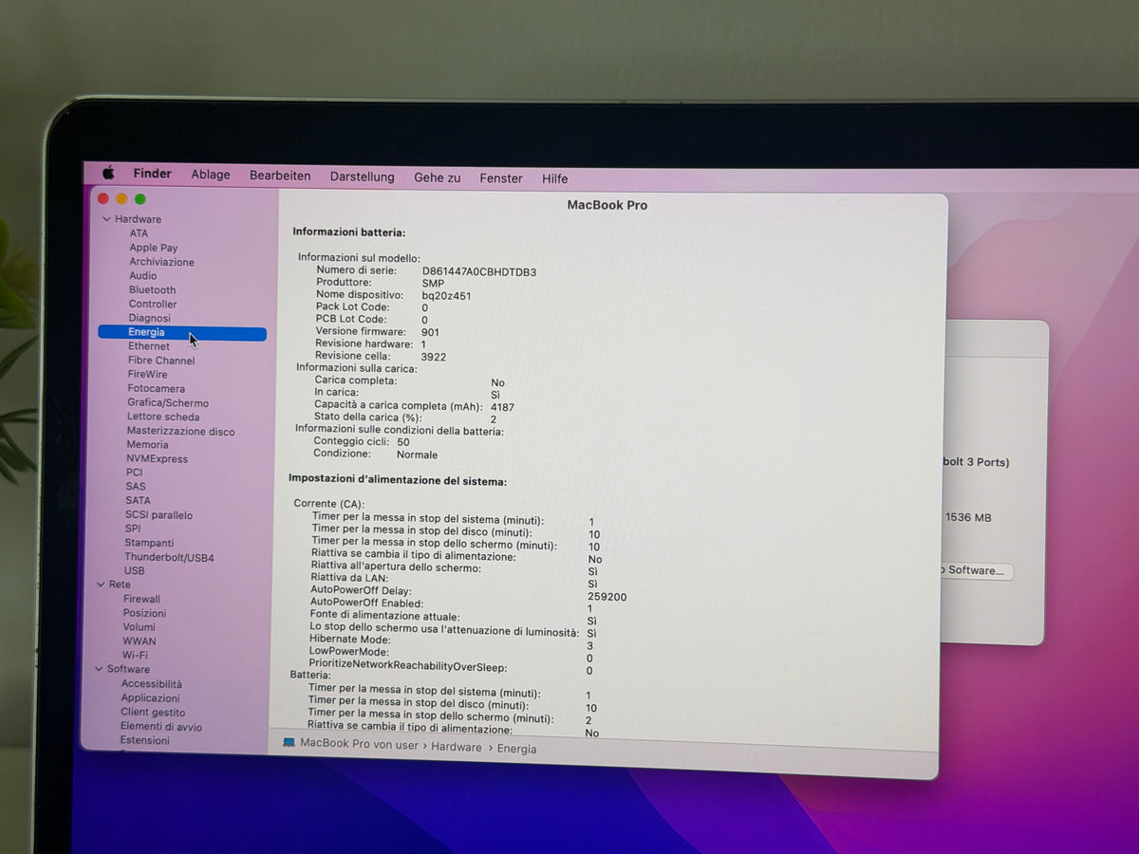This screenshot has height=854, width=1139.
Task: Click the Condizione value Normale
Action: [418, 455]
